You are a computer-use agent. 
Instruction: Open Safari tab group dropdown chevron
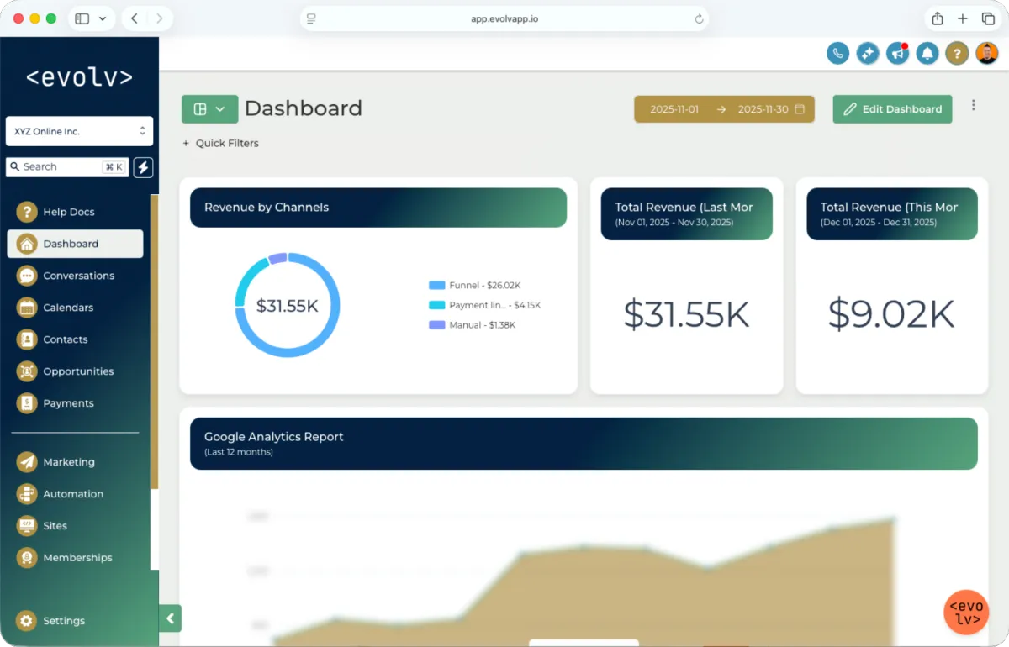point(103,18)
